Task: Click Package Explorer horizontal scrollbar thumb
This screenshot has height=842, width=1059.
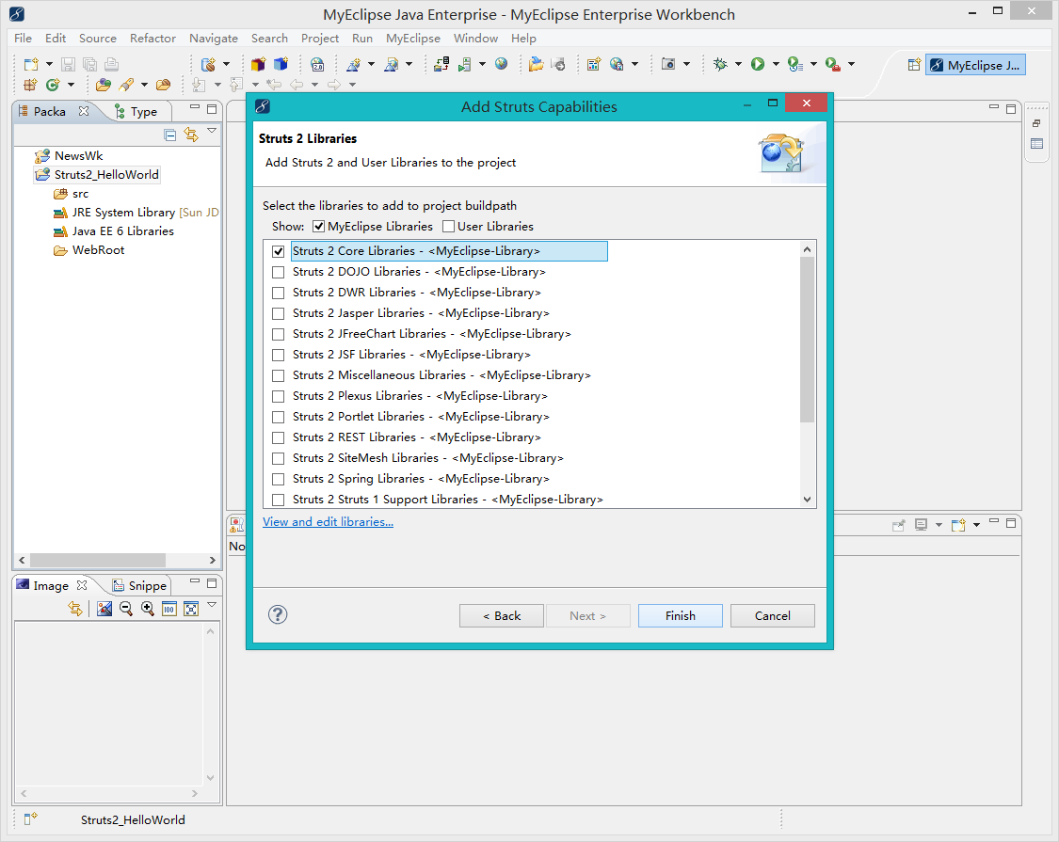Action: tap(98, 561)
